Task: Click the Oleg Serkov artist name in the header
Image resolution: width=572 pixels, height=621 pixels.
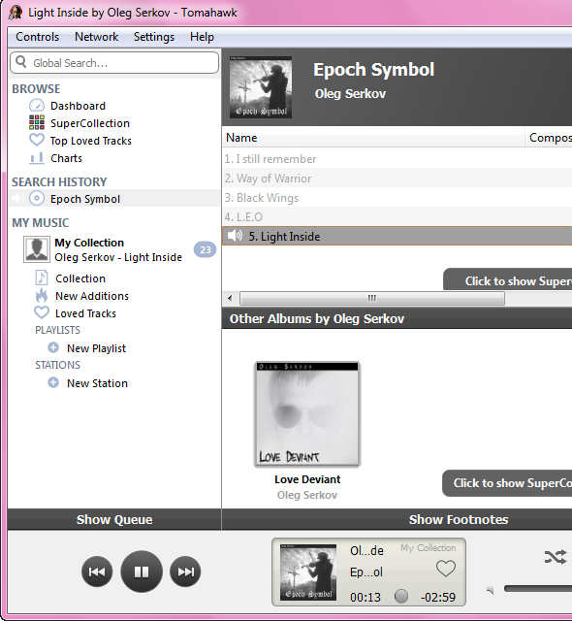Action: tap(350, 94)
